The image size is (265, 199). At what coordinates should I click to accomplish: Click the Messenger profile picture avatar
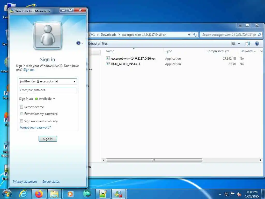[x=48, y=35]
